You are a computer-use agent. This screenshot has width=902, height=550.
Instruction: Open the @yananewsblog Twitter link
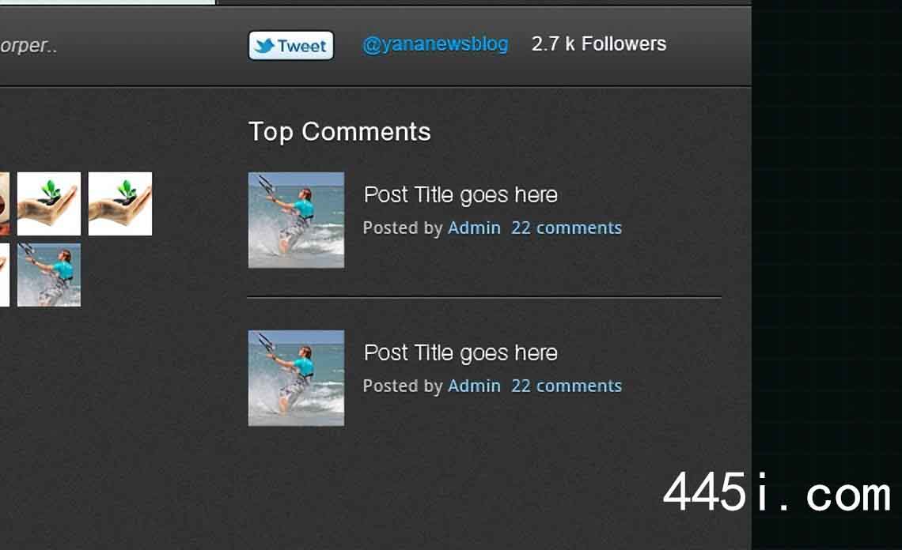[435, 44]
